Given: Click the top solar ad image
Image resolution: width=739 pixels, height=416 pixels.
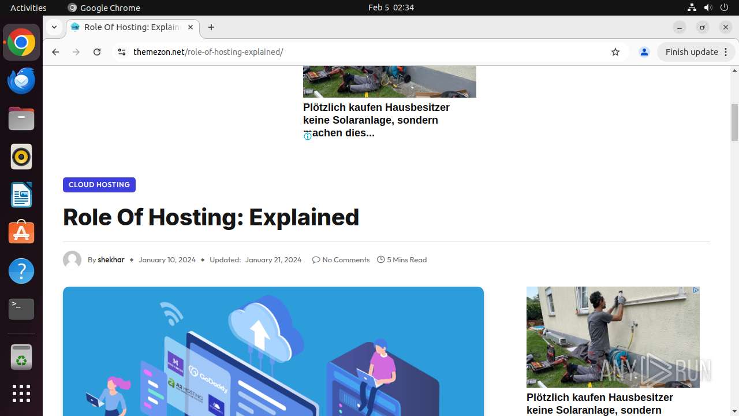Looking at the screenshot, I should coord(390,81).
